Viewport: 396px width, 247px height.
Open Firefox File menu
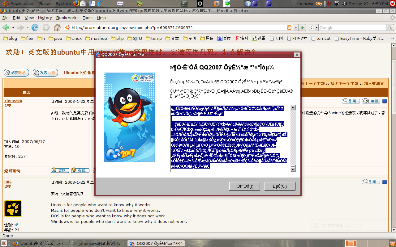pos(5,18)
